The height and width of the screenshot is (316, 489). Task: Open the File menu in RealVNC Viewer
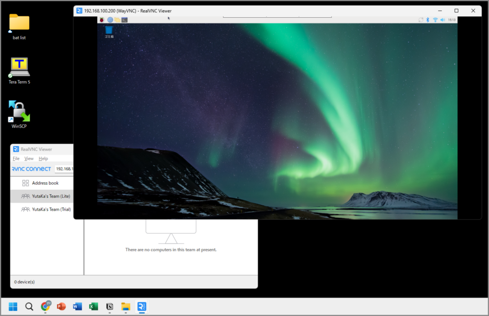[16, 158]
